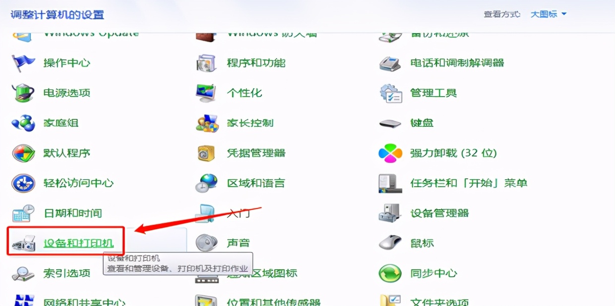615x306 pixels.
Task: Click the 强力卸载 (32 位) colorful icon
Action: point(390,153)
